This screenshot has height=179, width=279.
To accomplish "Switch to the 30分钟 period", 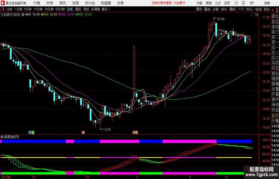I will coord(49,9).
